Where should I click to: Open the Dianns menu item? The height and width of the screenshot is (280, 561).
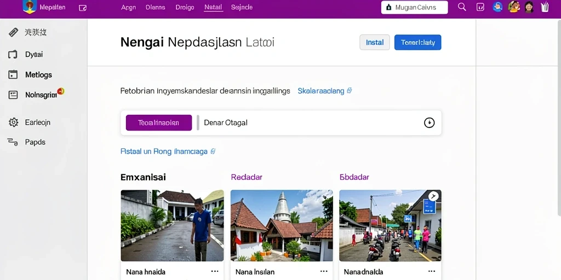click(156, 7)
